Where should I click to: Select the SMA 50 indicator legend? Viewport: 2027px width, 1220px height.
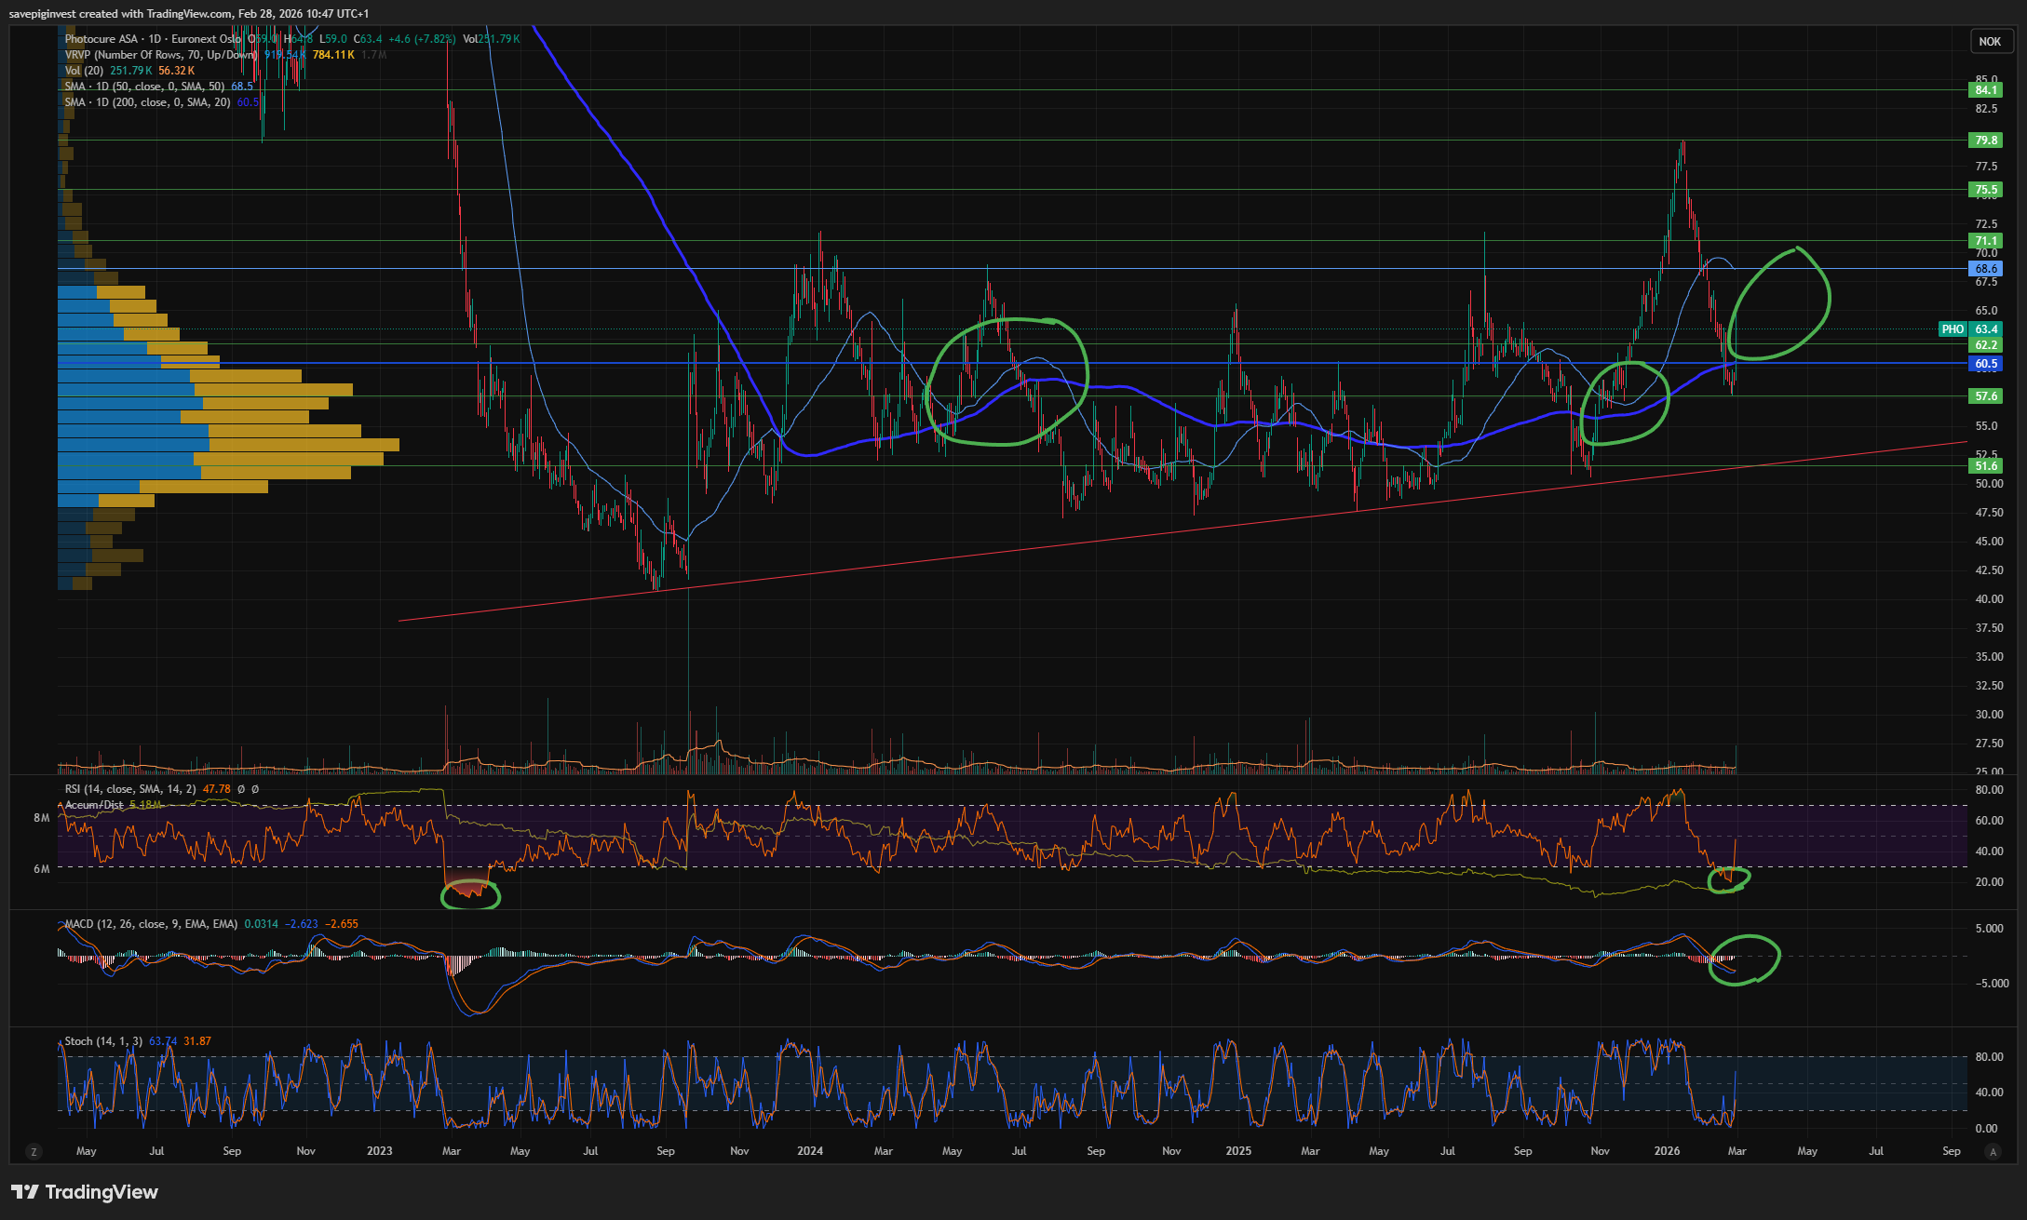[x=144, y=87]
